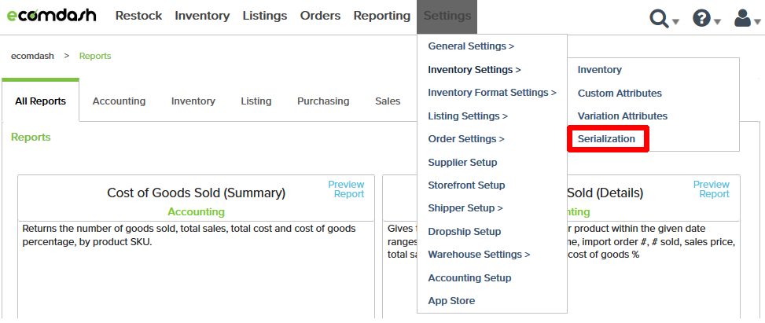
Task: Expand Inventory Format Settings submenu
Action: [492, 93]
